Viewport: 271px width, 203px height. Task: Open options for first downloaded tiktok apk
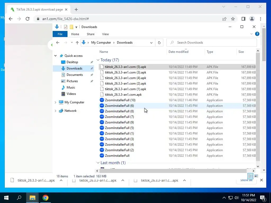pos(61,180)
